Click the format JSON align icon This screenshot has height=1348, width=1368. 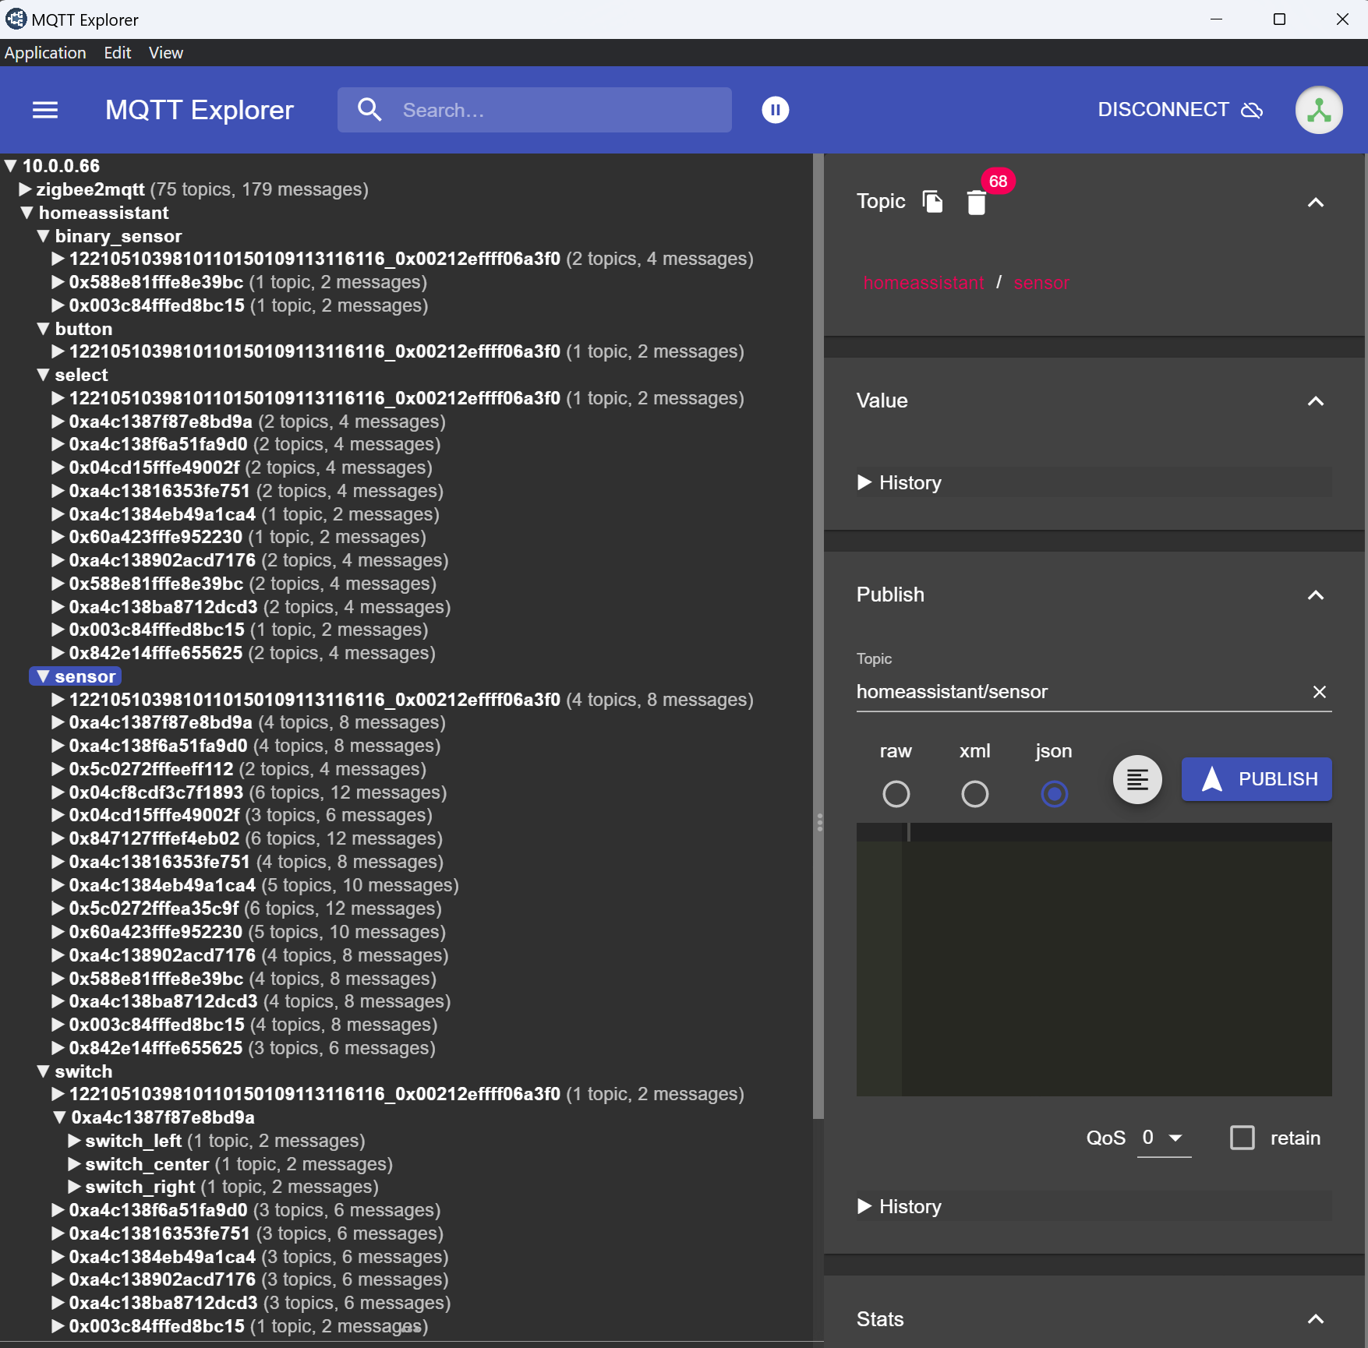[x=1137, y=779]
